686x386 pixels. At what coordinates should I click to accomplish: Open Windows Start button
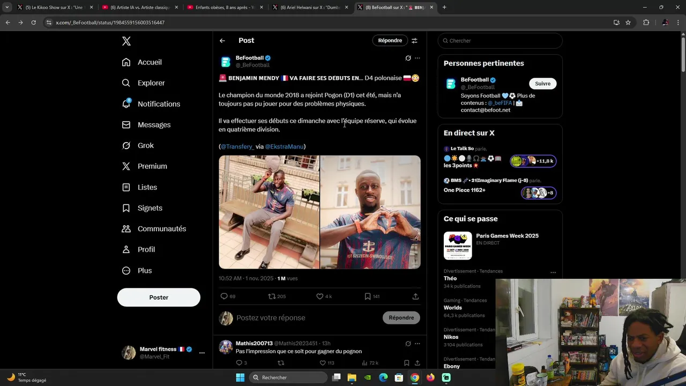pyautogui.click(x=240, y=377)
